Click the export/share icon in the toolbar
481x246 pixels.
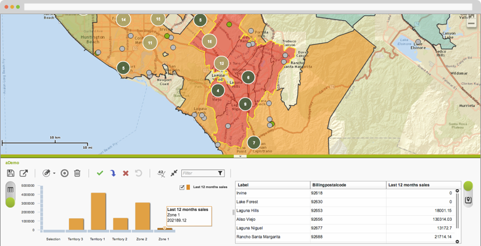(x=24, y=173)
